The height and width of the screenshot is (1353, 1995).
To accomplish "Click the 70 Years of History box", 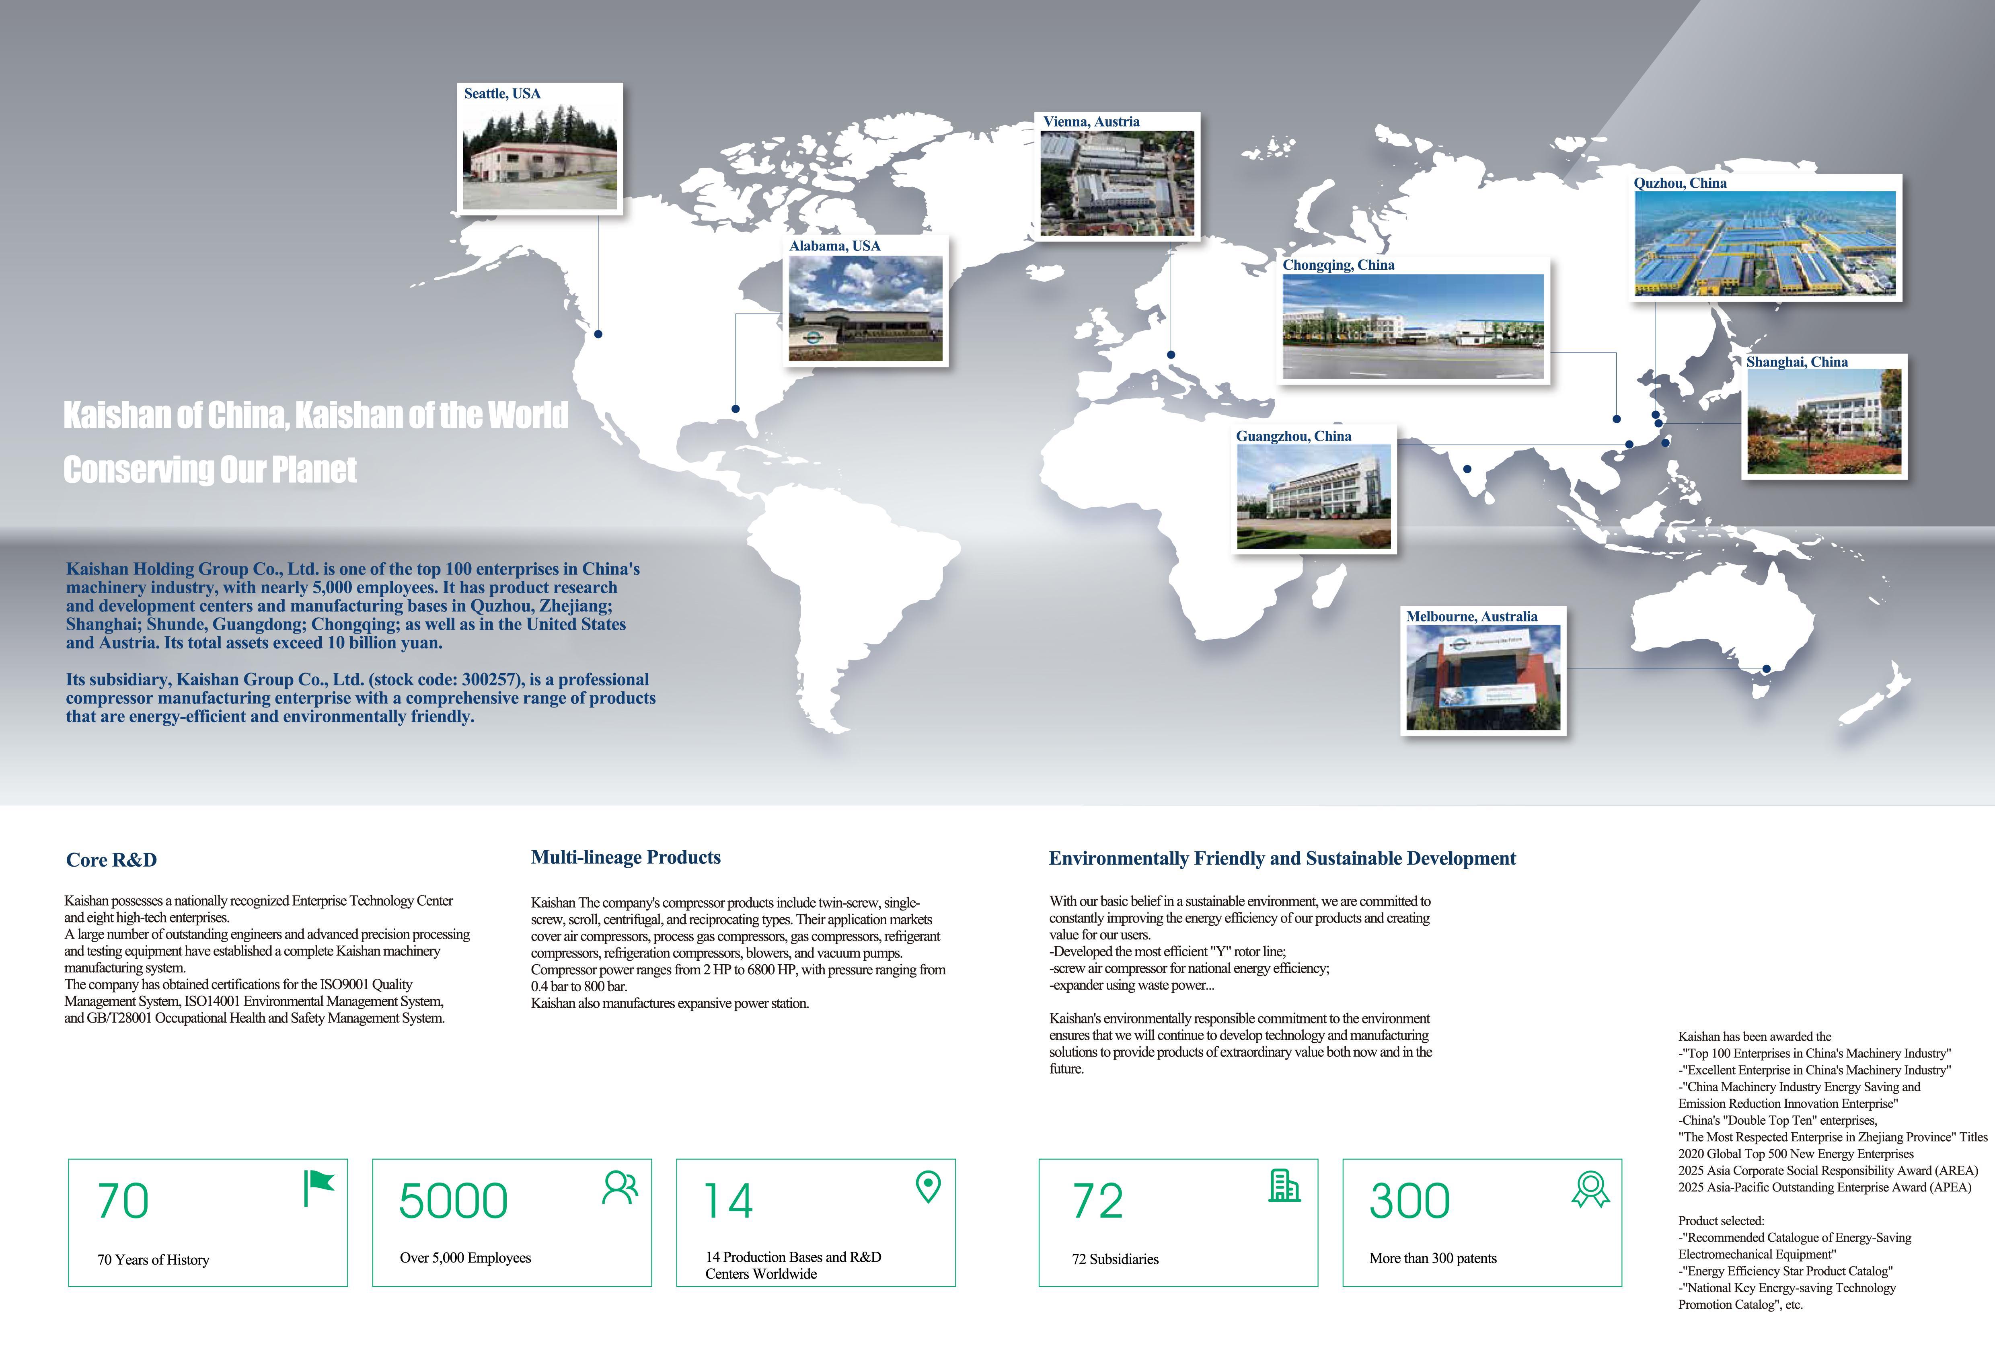I will pyautogui.click(x=208, y=1223).
